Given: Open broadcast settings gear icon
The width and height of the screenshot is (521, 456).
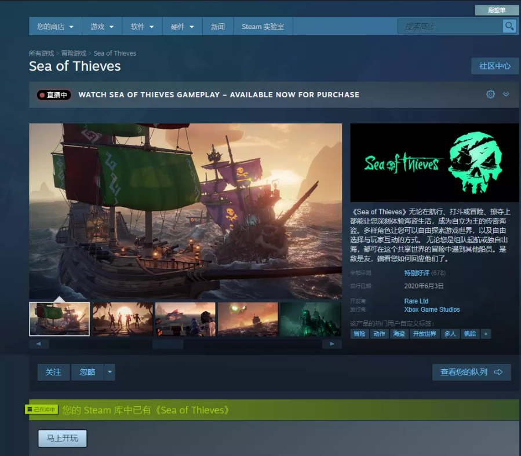Looking at the screenshot, I should [x=490, y=94].
